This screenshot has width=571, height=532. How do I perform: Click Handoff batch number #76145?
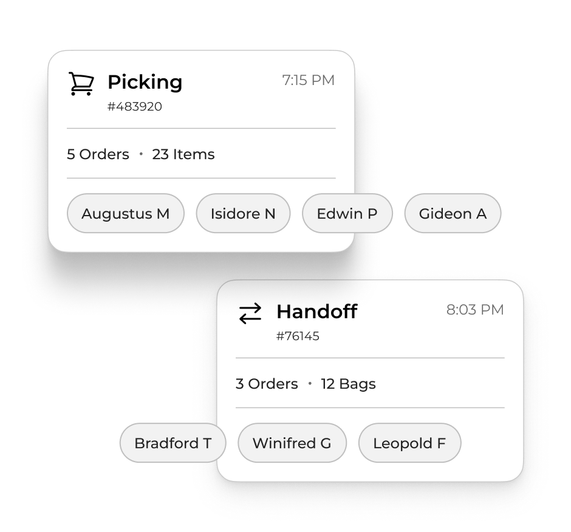[298, 336]
